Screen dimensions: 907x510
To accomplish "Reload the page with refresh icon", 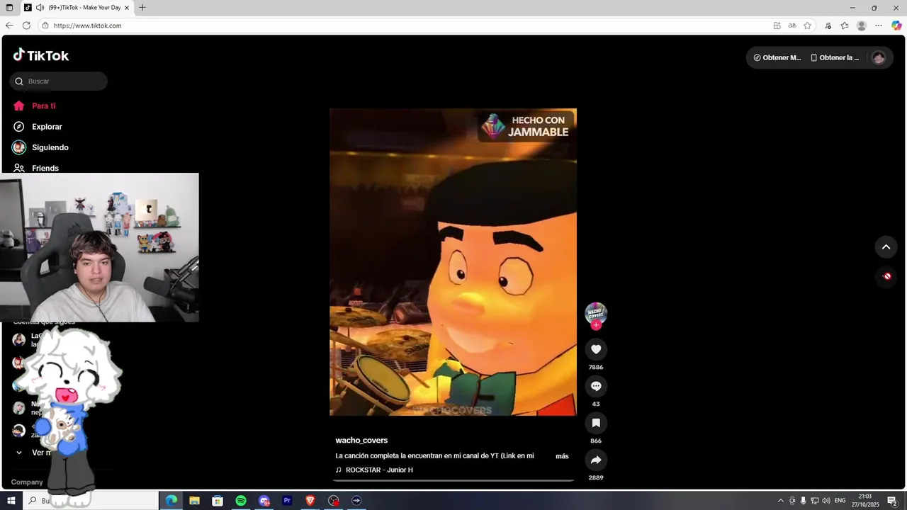I will [26, 25].
